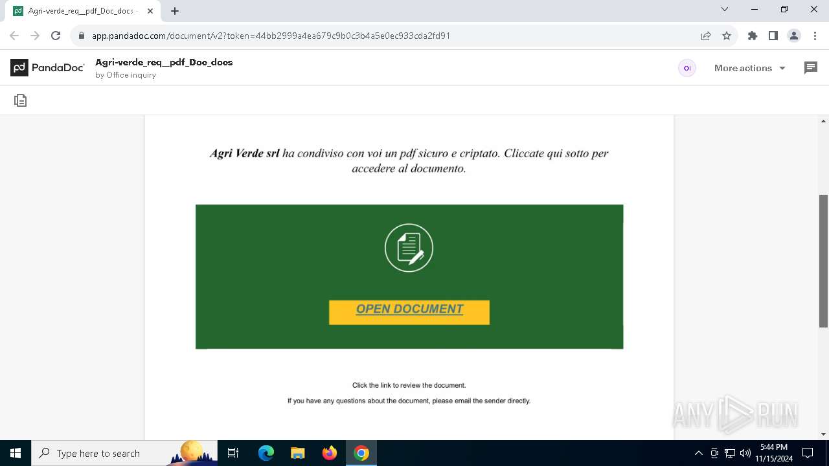Open the comments chat icon
829x466 pixels.
(x=810, y=68)
